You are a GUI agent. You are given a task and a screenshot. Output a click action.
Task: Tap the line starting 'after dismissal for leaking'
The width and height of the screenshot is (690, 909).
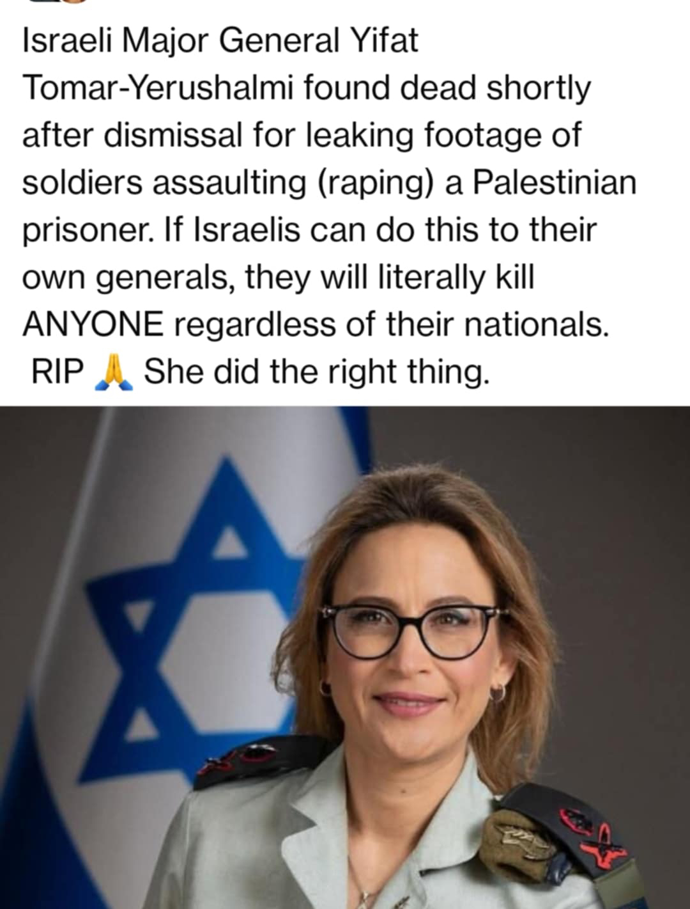tap(302, 136)
